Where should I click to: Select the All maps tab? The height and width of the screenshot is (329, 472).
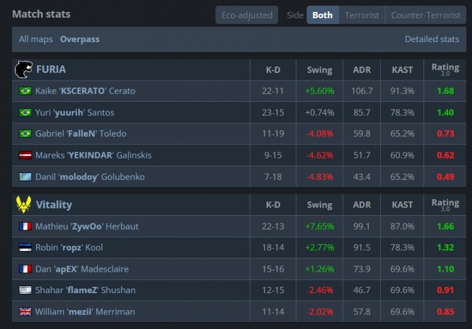[x=36, y=39]
